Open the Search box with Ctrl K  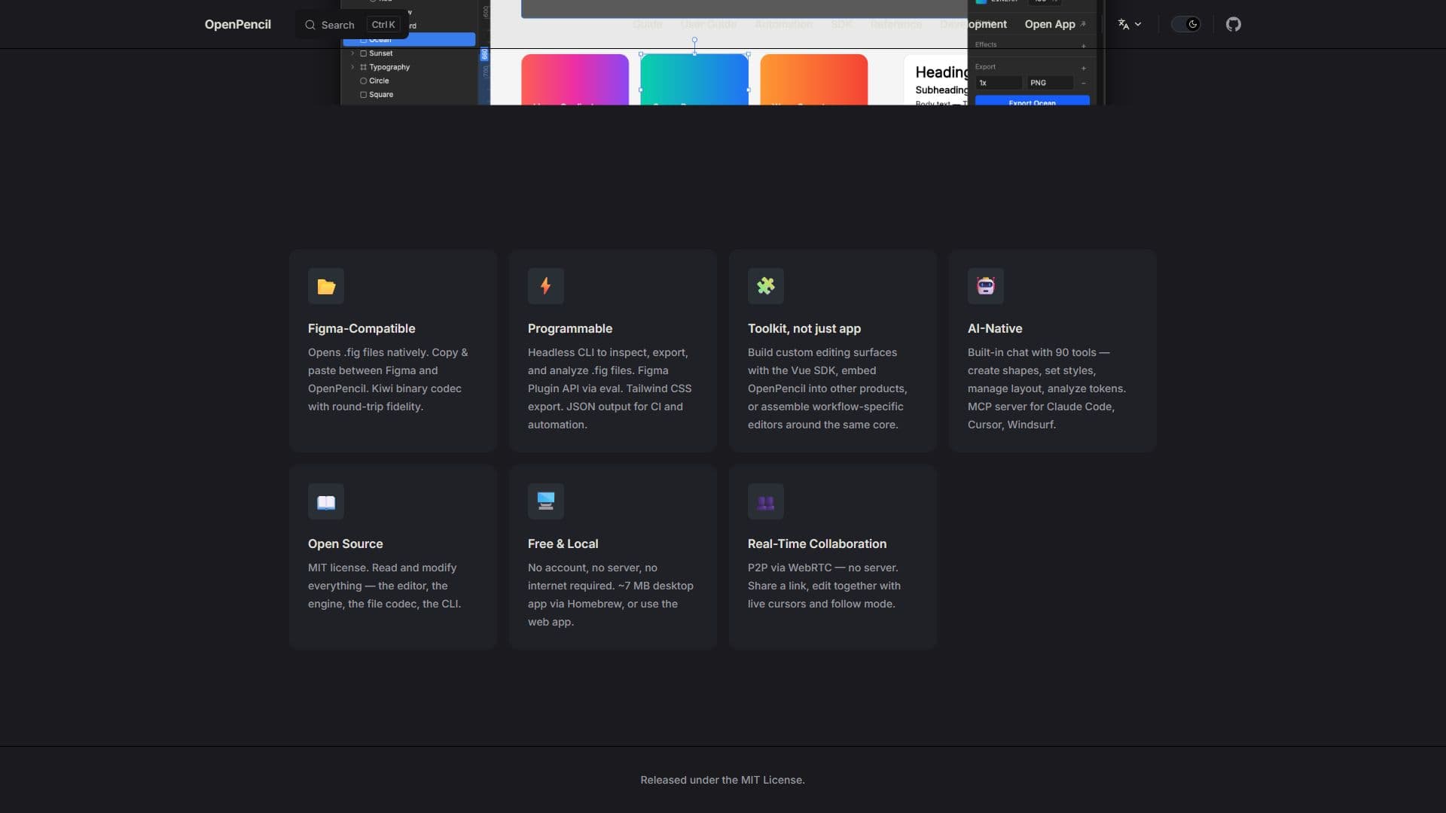pyautogui.click(x=352, y=25)
